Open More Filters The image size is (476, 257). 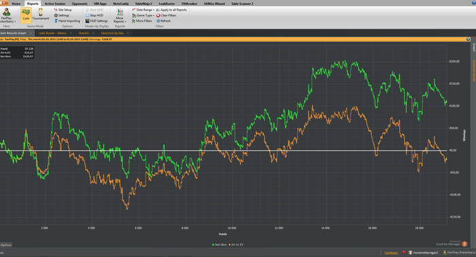(141, 21)
